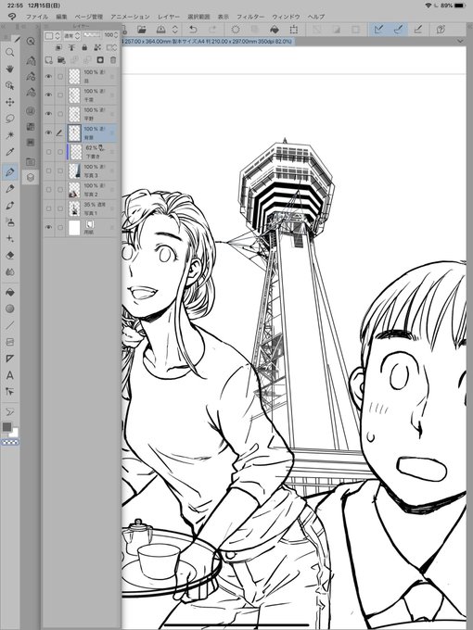This screenshot has width=473, height=630.
Task: Select the Gradient tool
Action: tap(10, 309)
